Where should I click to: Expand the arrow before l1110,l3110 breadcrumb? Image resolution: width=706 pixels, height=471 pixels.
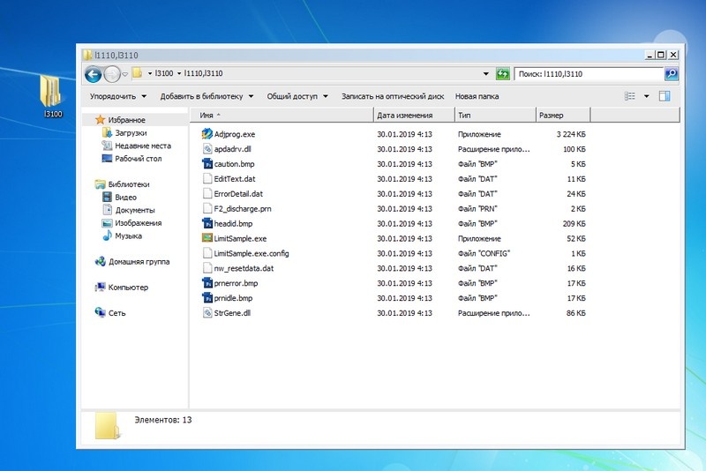[179, 73]
